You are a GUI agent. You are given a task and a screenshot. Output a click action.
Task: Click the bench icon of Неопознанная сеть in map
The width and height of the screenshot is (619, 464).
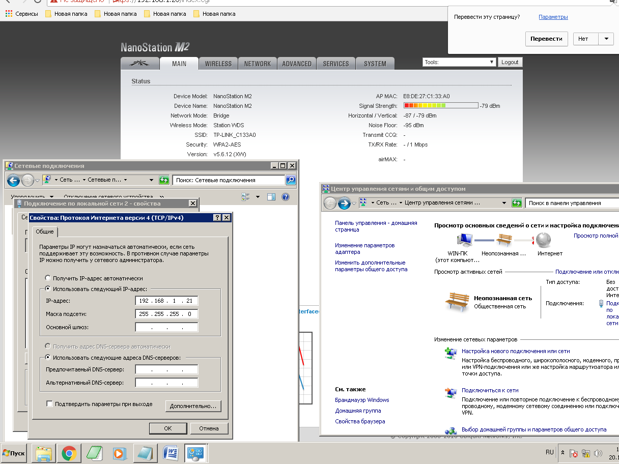click(x=504, y=240)
